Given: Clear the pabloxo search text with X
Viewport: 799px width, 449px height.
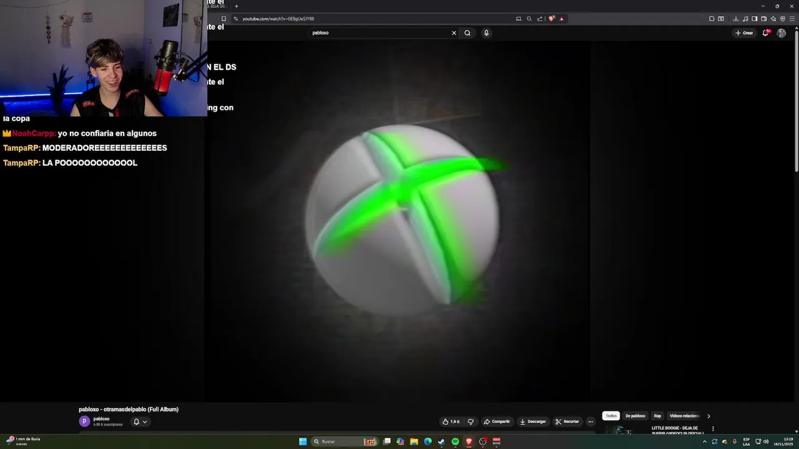Looking at the screenshot, I should [x=454, y=33].
